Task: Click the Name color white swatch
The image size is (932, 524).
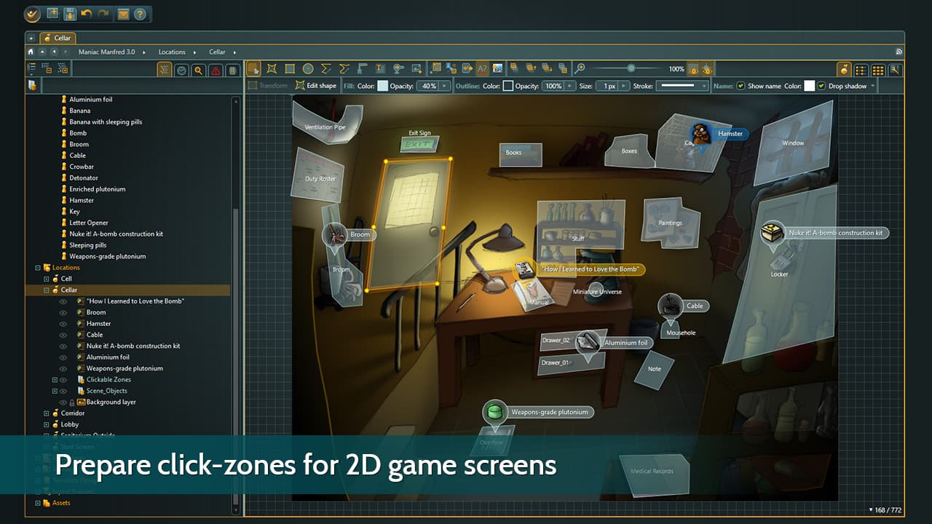Action: [x=809, y=86]
